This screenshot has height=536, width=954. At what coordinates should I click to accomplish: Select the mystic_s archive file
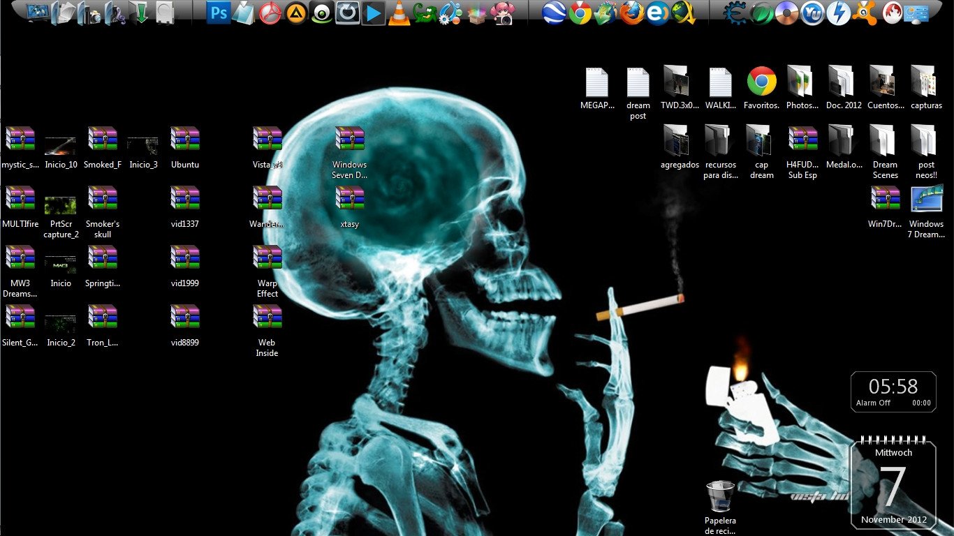tap(20, 147)
